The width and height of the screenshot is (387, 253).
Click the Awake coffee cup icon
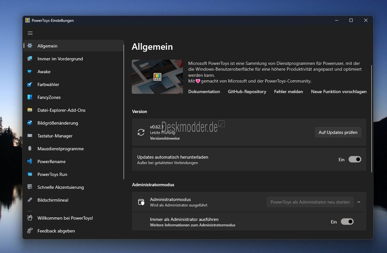pyautogui.click(x=30, y=71)
